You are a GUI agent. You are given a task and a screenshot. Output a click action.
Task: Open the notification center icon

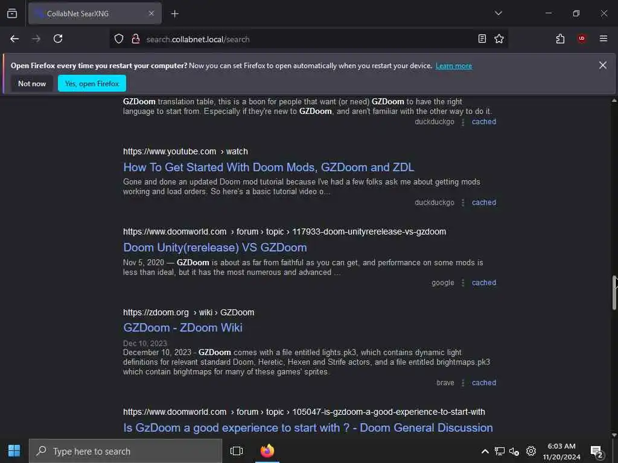(597, 452)
